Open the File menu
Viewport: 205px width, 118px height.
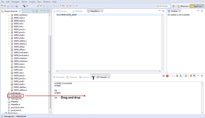[x=2, y=2]
